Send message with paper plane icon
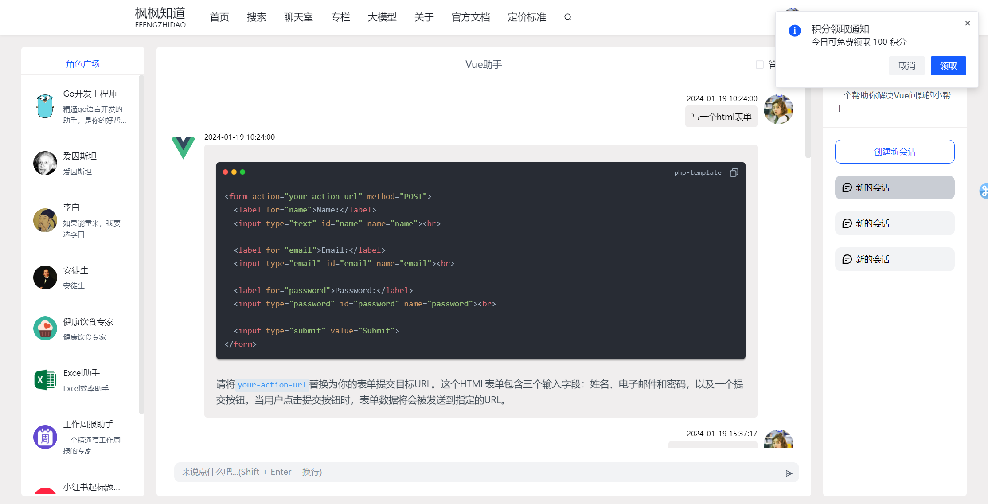This screenshot has height=504, width=988. (x=789, y=473)
